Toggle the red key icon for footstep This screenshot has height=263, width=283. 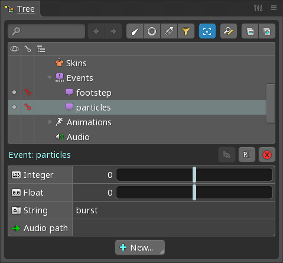(x=27, y=92)
